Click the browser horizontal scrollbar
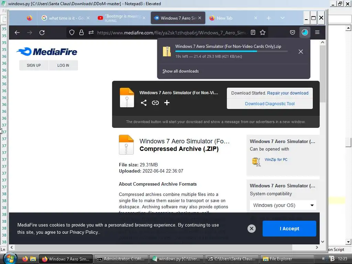 153,247
